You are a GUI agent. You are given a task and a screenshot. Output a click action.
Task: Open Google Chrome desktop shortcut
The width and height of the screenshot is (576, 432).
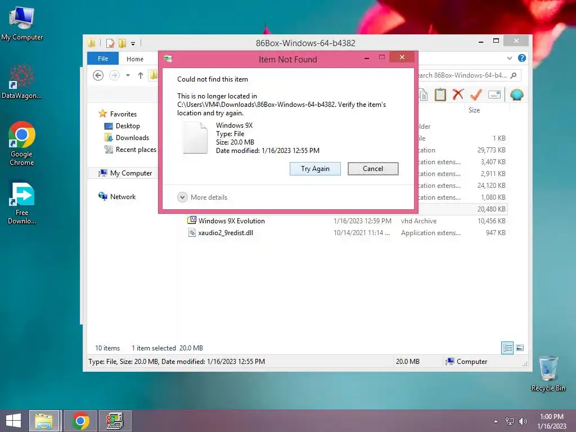(x=22, y=143)
